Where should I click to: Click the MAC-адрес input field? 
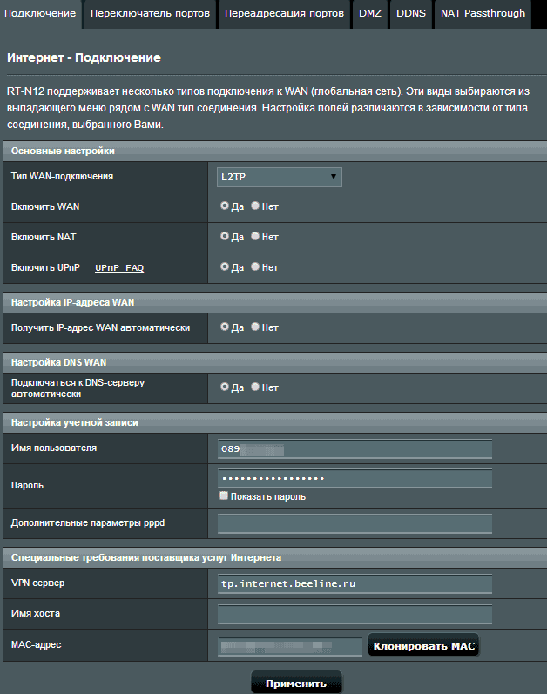(x=290, y=646)
